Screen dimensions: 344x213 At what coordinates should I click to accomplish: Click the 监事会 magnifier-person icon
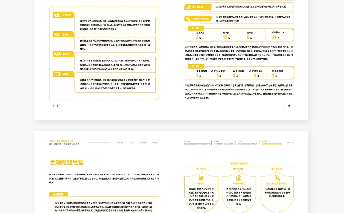tap(57, 54)
